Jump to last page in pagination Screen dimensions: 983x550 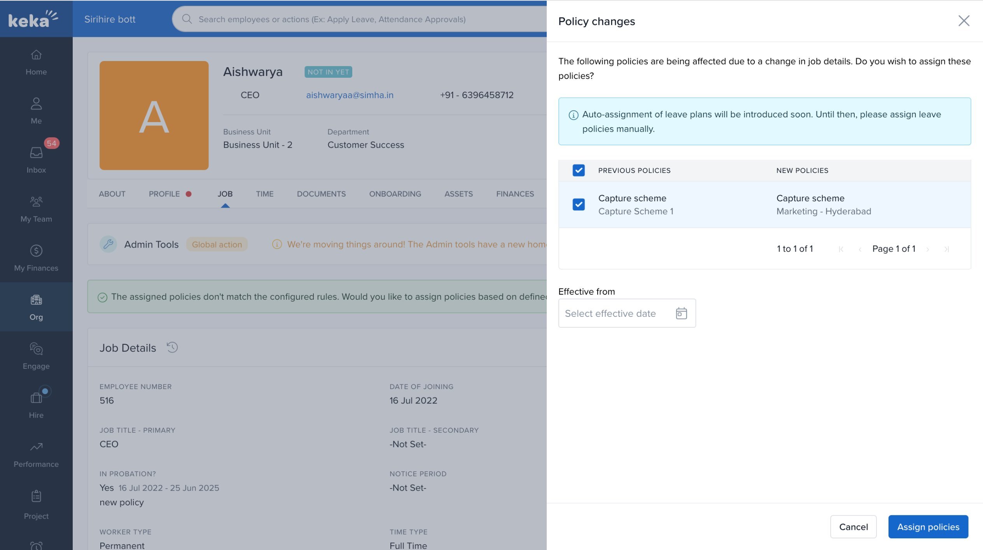coord(946,249)
